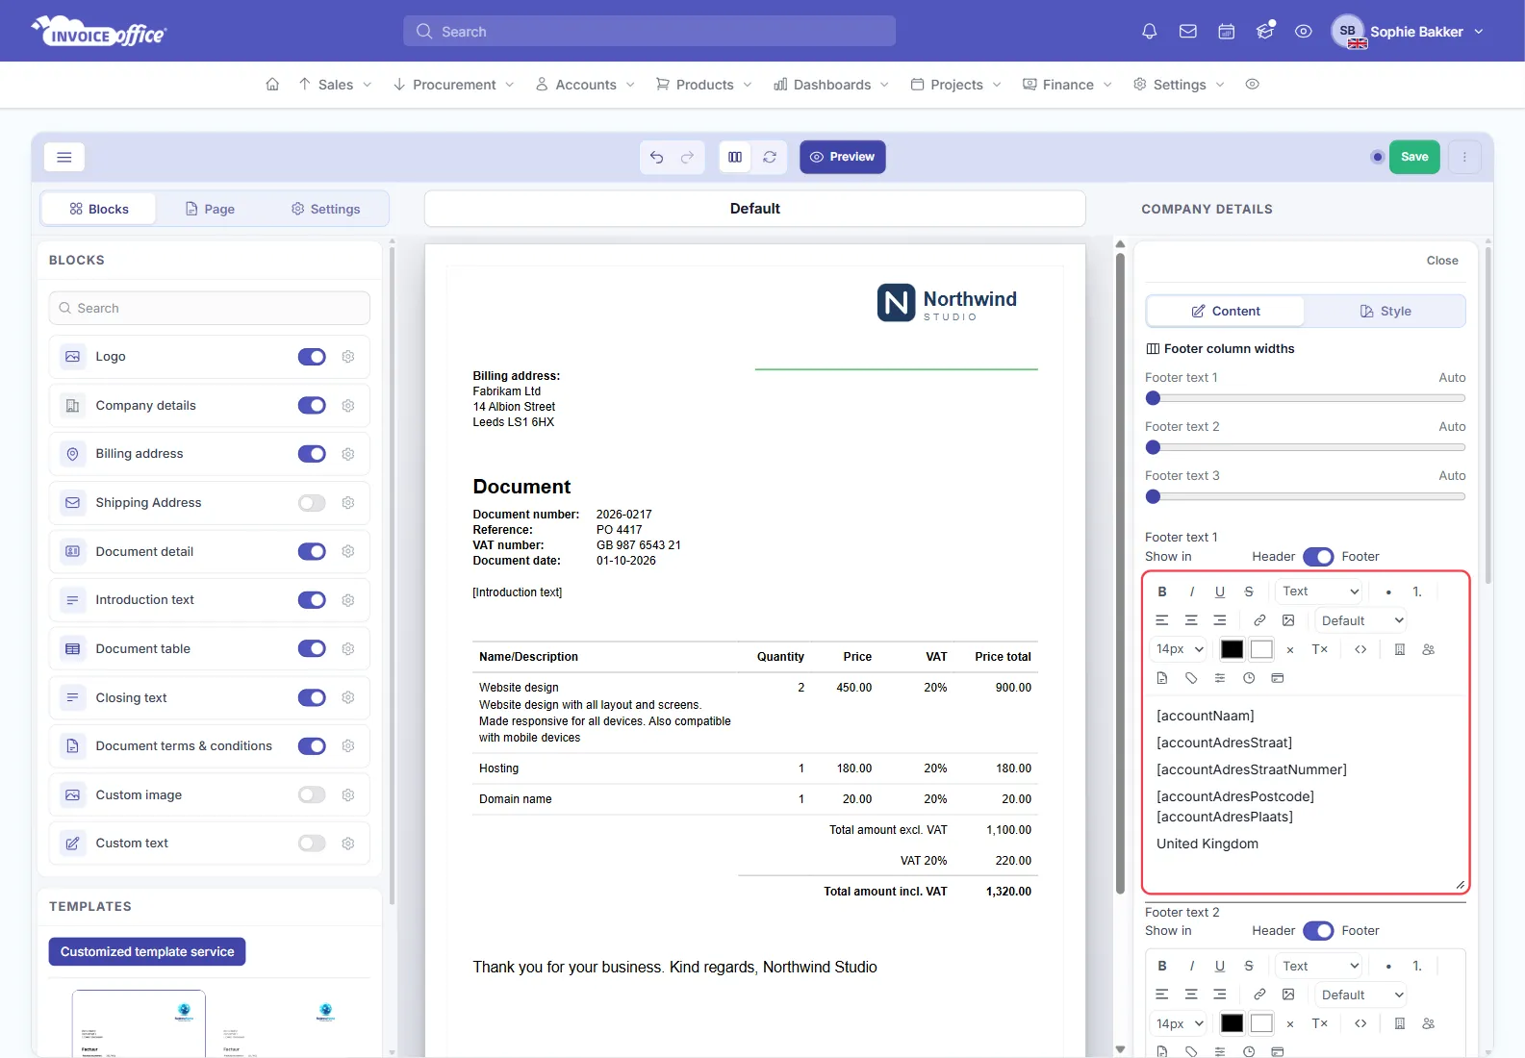The height and width of the screenshot is (1058, 1525).
Task: Open source code view in Footer text 1
Action: coord(1360,649)
